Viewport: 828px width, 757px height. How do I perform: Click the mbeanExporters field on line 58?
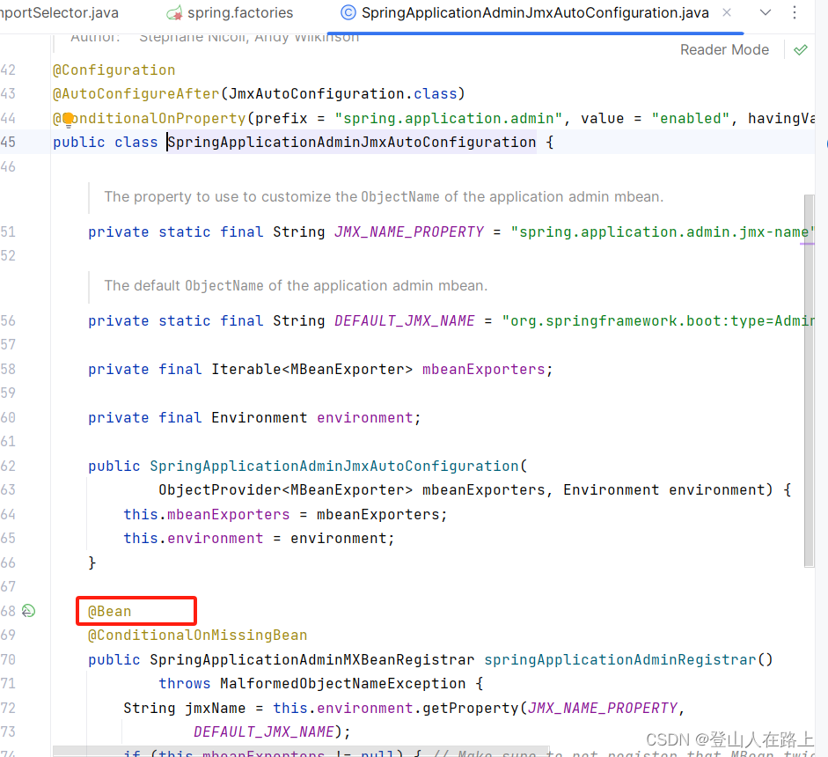pos(483,369)
